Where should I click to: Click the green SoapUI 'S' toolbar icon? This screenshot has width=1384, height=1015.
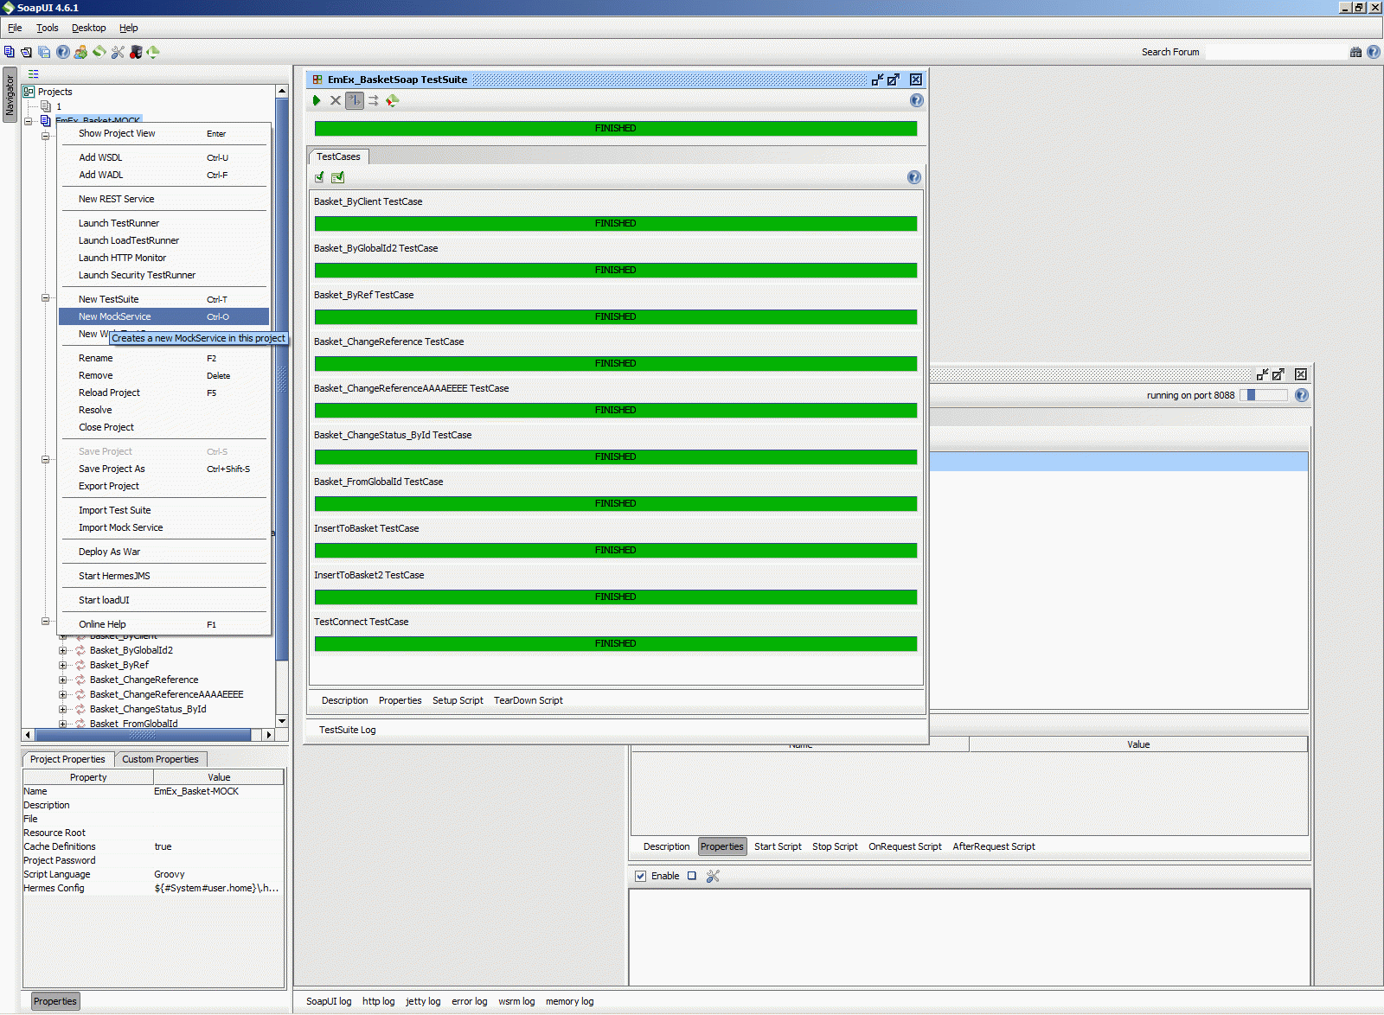pyautogui.click(x=99, y=52)
